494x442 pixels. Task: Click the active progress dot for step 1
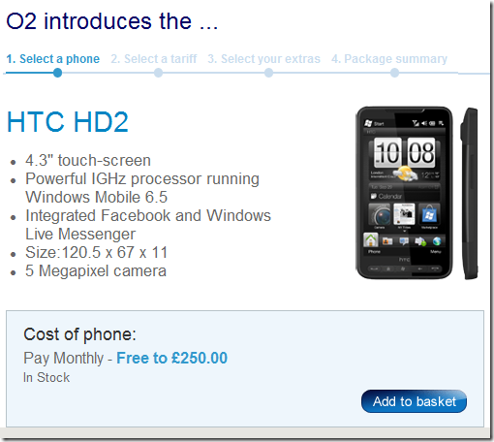[x=57, y=73]
